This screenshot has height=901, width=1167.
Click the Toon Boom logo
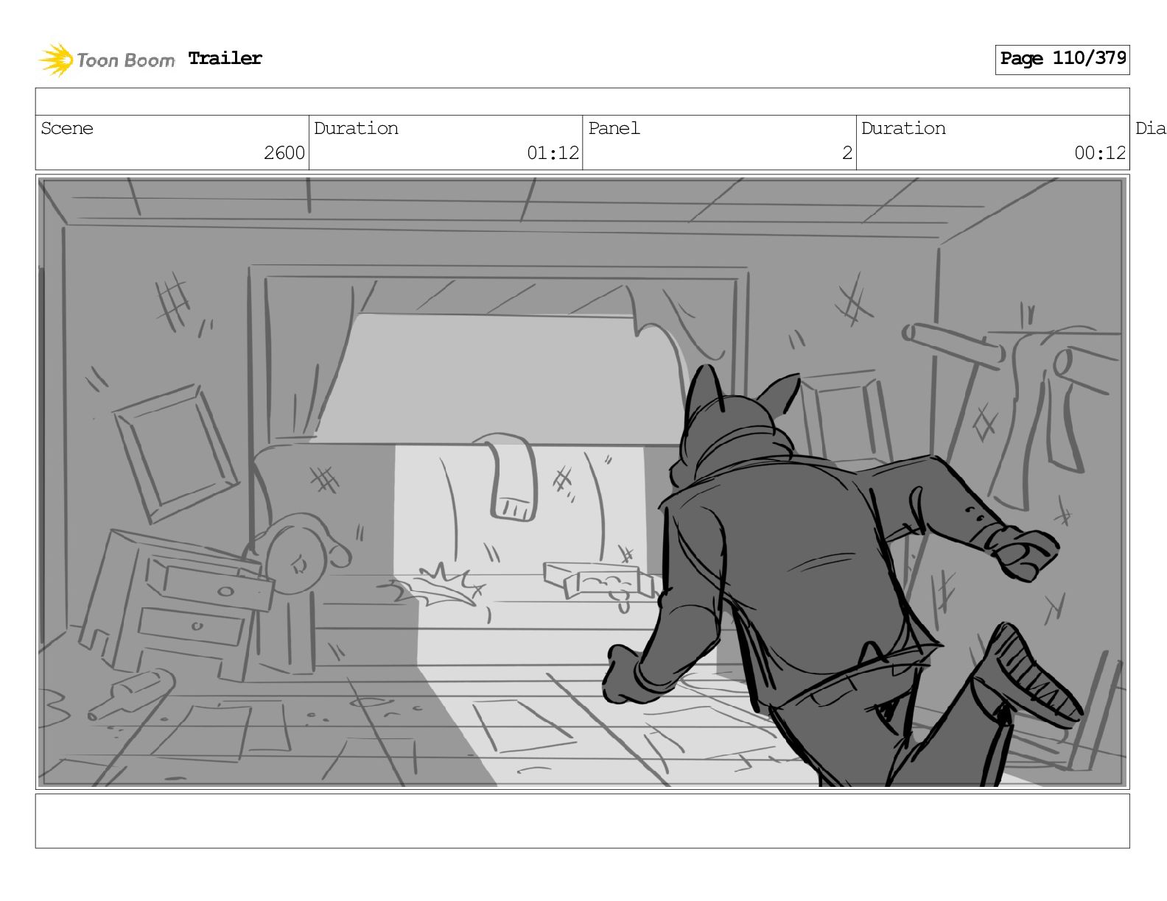[106, 60]
